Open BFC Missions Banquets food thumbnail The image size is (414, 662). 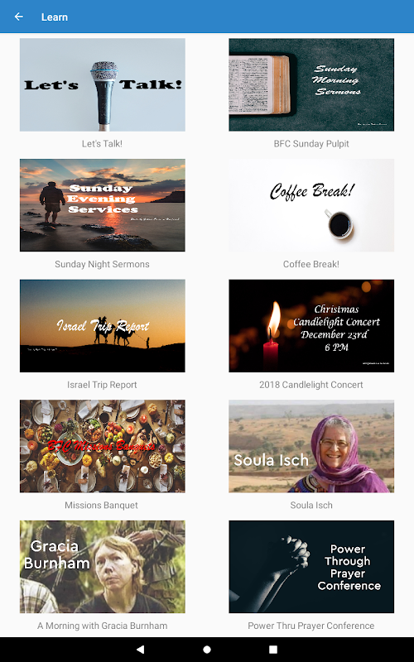[102, 446]
